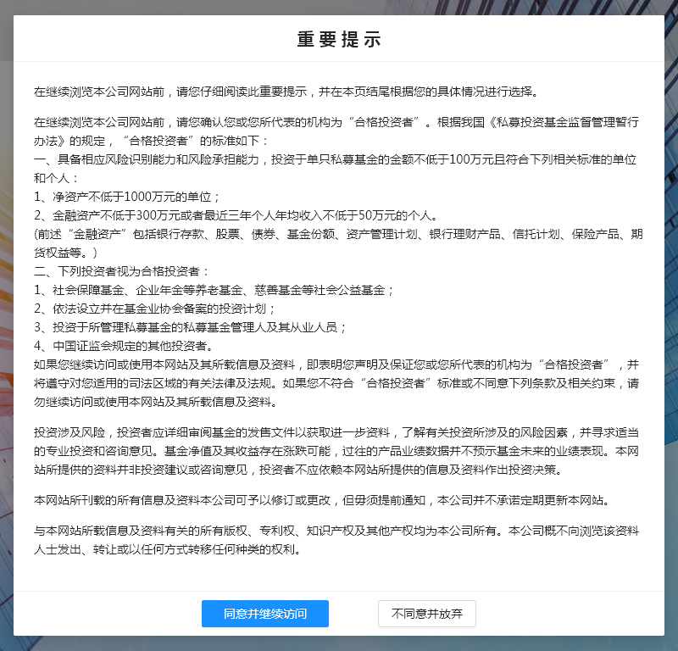Select the line 二、下列投资者视为合格投资者
The width and height of the screenshot is (678, 651).
point(121,271)
